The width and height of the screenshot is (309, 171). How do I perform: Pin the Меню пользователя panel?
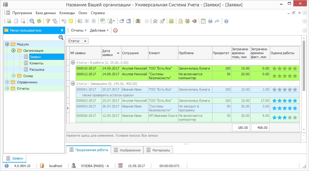(62, 30)
